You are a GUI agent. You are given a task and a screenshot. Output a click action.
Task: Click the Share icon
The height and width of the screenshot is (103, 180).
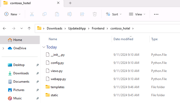pyautogui.click(x=82, y=14)
